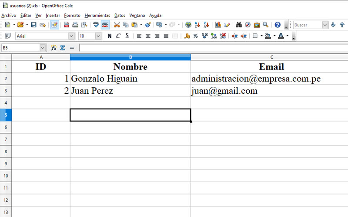Screen dimensions: 348x217
Task: Align cell content right
Action: pos(157,36)
